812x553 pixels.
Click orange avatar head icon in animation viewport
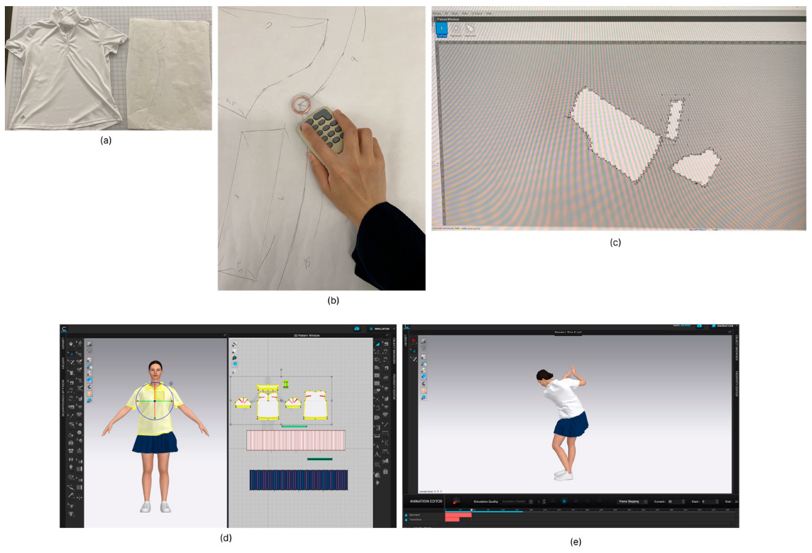click(423, 390)
